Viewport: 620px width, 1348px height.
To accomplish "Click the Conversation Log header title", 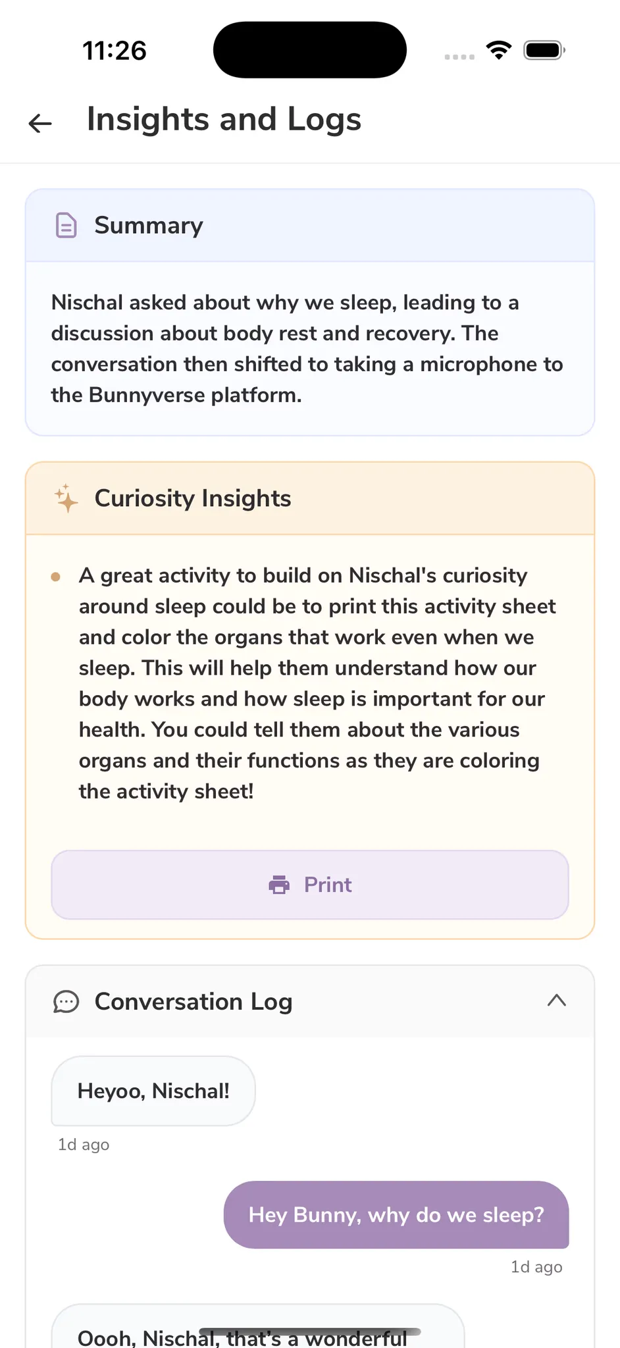I will coord(194,1002).
